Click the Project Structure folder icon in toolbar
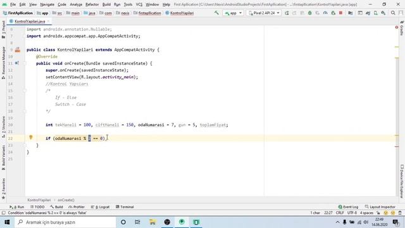Viewport: 405px width, 228px height. (x=350, y=13)
